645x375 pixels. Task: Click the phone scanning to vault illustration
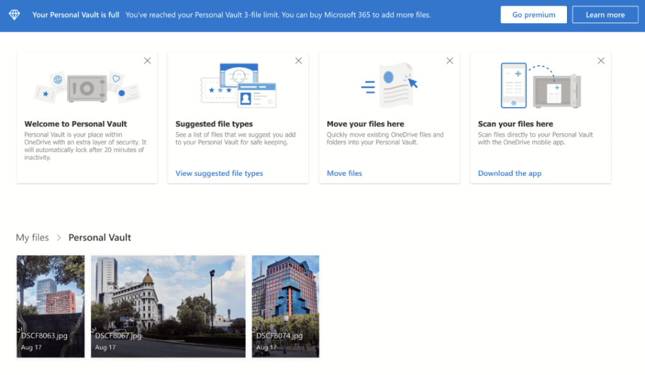[x=541, y=85]
